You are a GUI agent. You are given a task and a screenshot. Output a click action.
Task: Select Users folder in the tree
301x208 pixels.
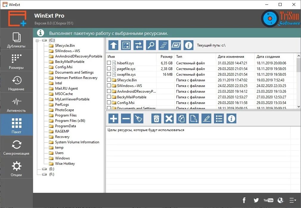59,153
